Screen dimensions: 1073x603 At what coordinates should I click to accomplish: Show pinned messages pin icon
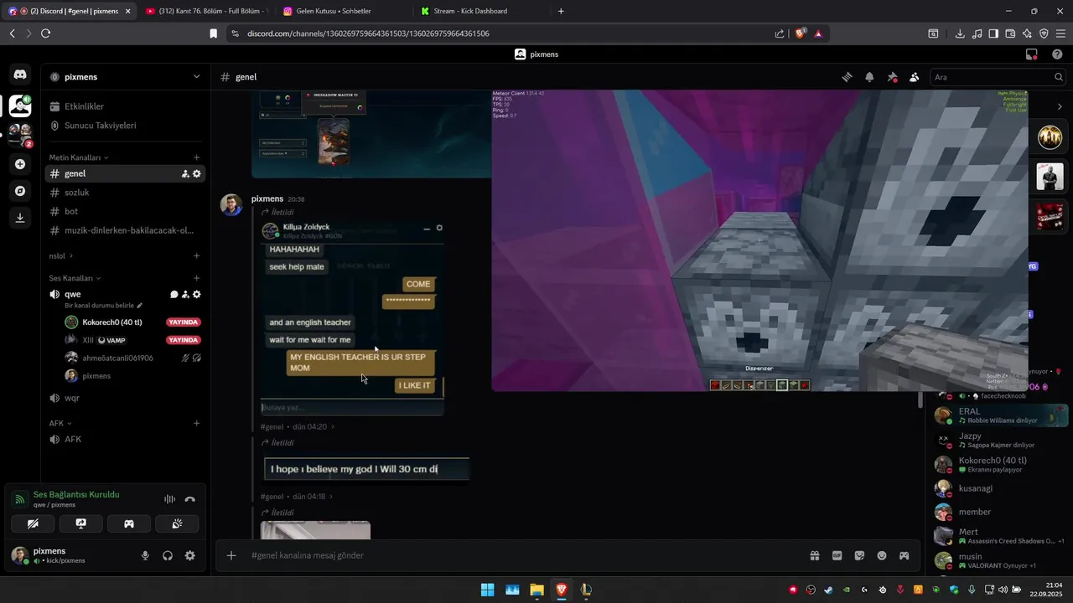pos(892,77)
